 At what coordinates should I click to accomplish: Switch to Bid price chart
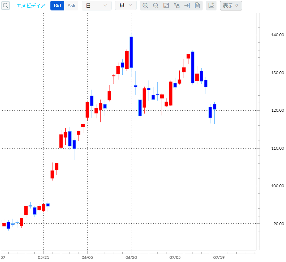[x=57, y=6]
